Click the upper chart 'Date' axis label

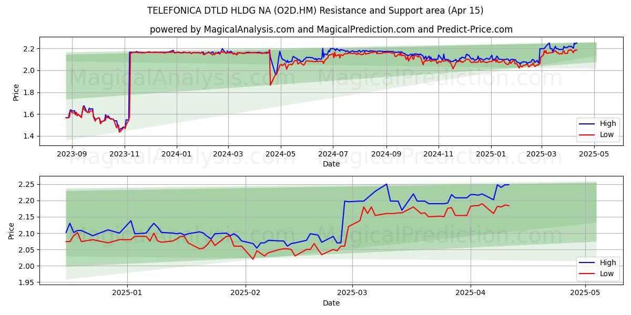331,164
